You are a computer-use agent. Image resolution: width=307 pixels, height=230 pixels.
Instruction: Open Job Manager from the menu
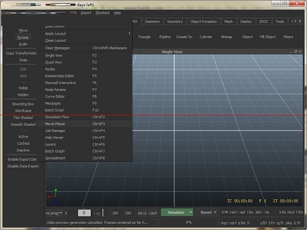click(x=85, y=131)
